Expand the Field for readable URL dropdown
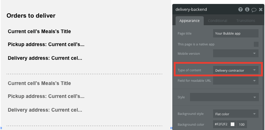 coord(236,81)
